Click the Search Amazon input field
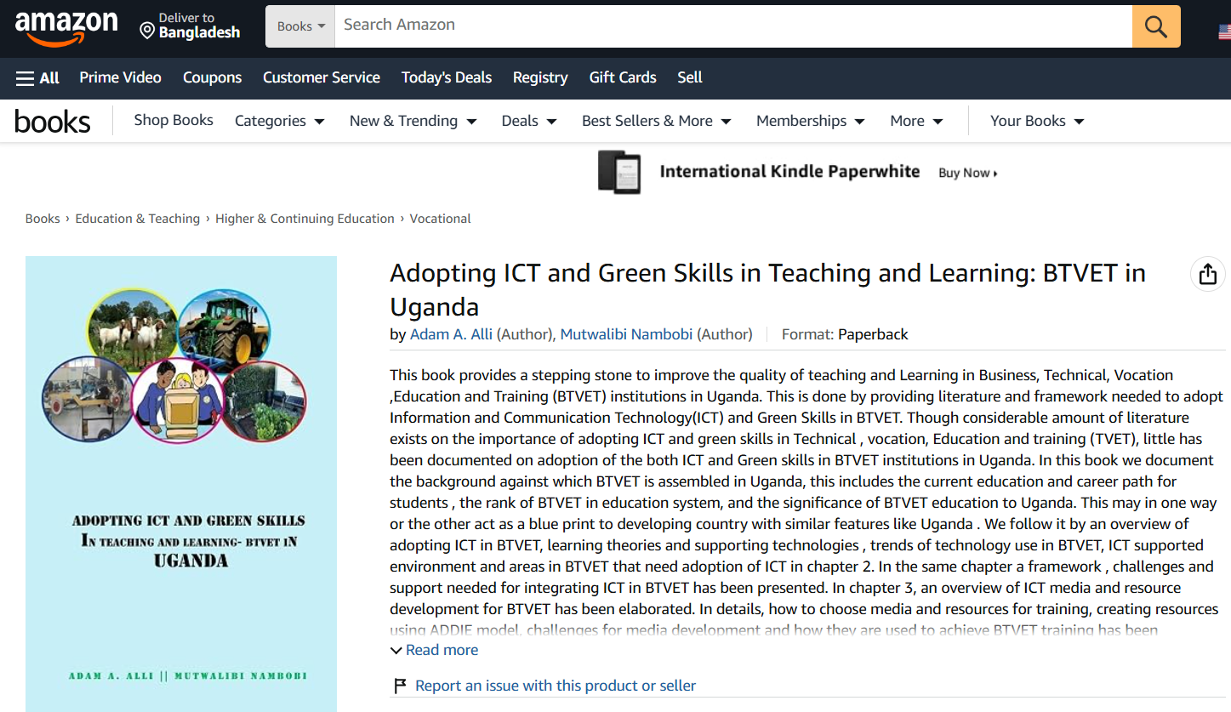 [733, 26]
